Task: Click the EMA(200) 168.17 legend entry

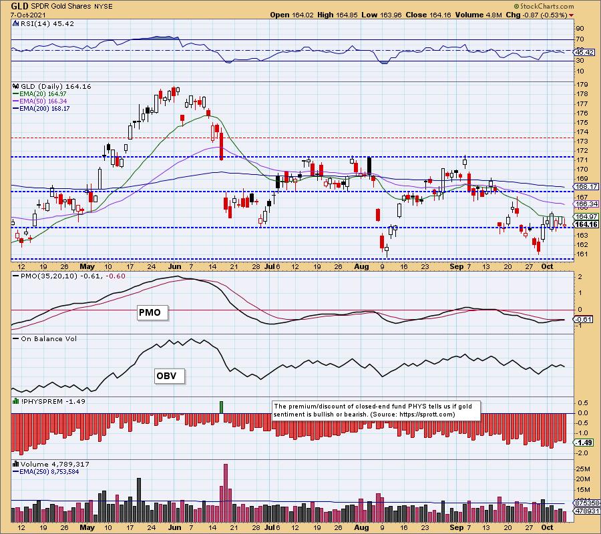Action: pos(41,108)
